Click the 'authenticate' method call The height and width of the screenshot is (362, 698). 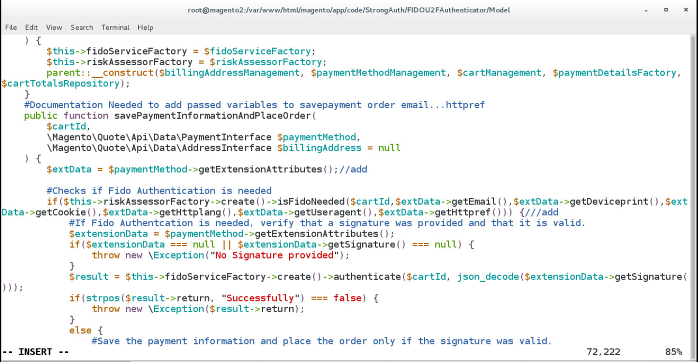[x=367, y=277]
